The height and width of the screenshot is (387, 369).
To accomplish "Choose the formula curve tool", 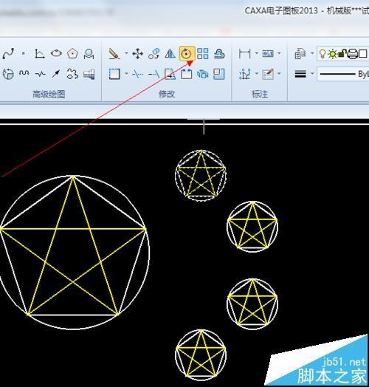I will coord(39,54).
